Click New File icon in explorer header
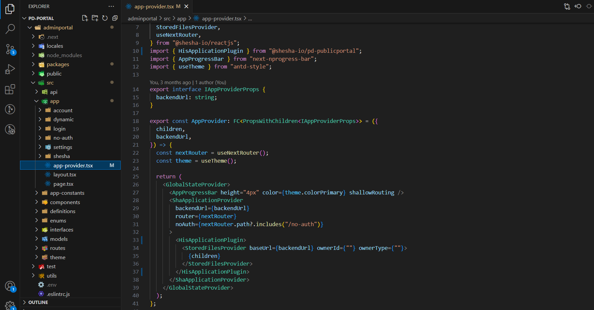The width and height of the screenshot is (594, 310). [85, 18]
